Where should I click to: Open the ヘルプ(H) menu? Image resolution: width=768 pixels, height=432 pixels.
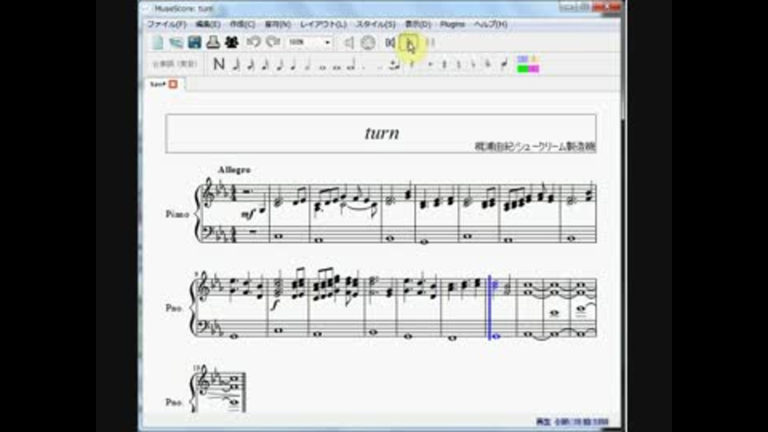pos(490,24)
